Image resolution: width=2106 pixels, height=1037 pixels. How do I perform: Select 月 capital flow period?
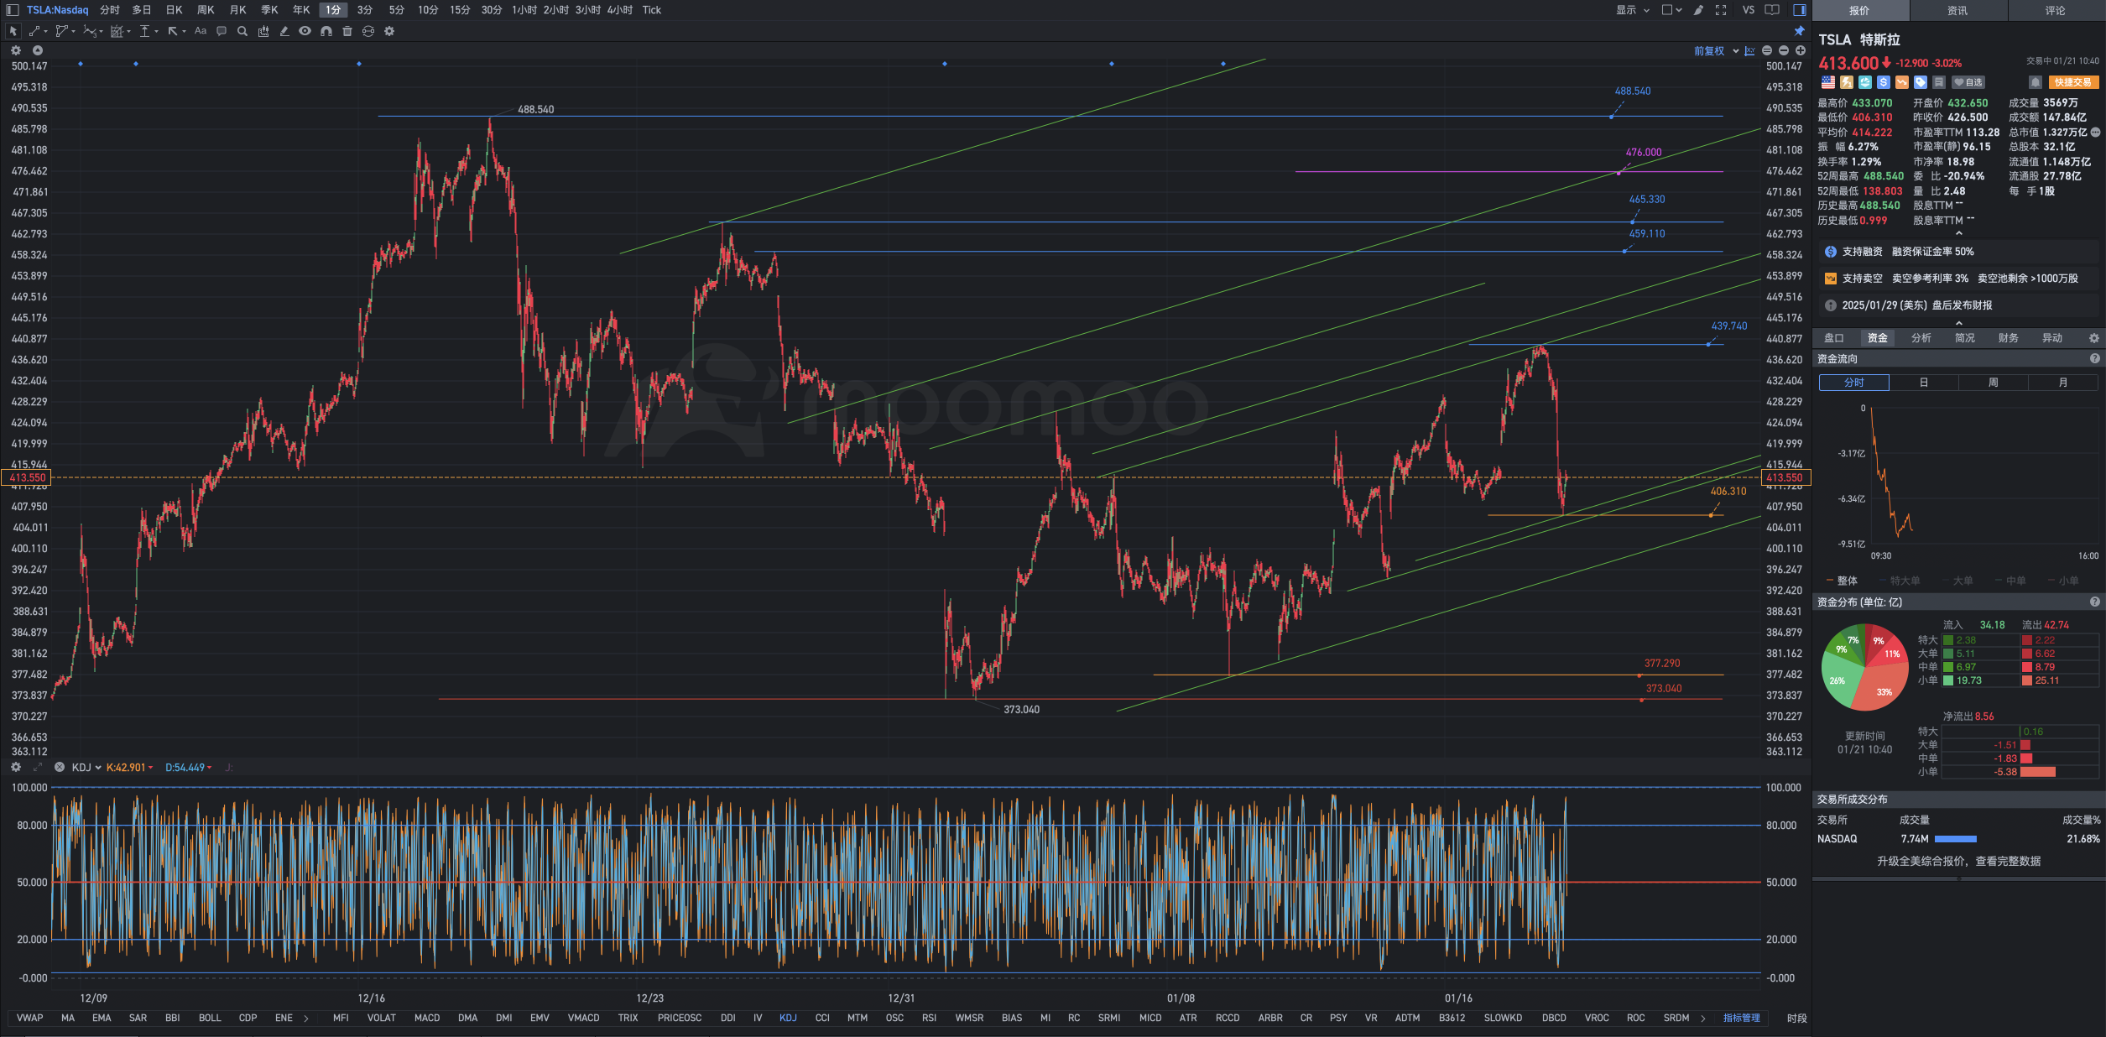(2062, 383)
